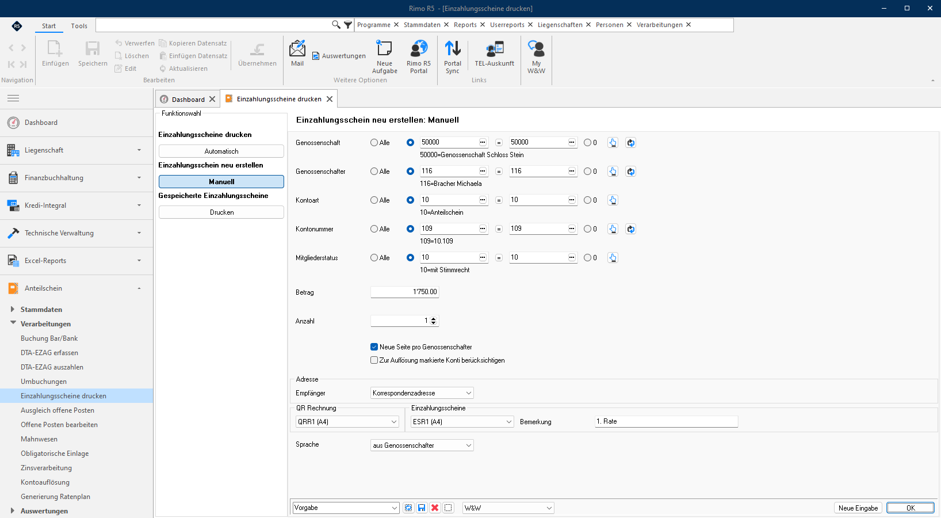Open TEL-Auskunft link

click(494, 54)
